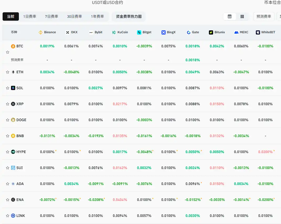Click the Bitget exchange logo
The width and height of the screenshot is (281, 224).
pos(139,32)
